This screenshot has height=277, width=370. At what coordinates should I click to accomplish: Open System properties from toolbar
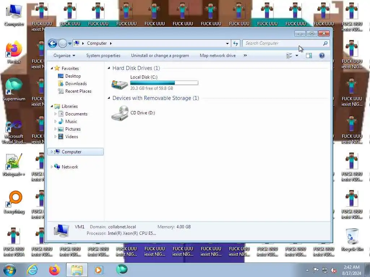103,56
